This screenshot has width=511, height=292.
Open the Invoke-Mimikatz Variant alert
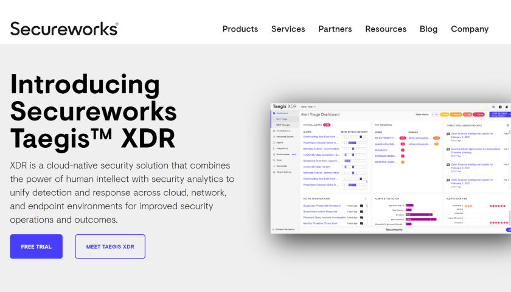click(x=316, y=167)
